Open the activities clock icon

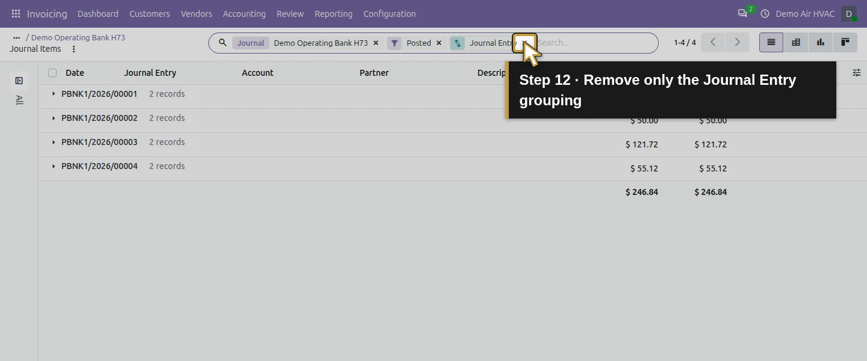[765, 13]
